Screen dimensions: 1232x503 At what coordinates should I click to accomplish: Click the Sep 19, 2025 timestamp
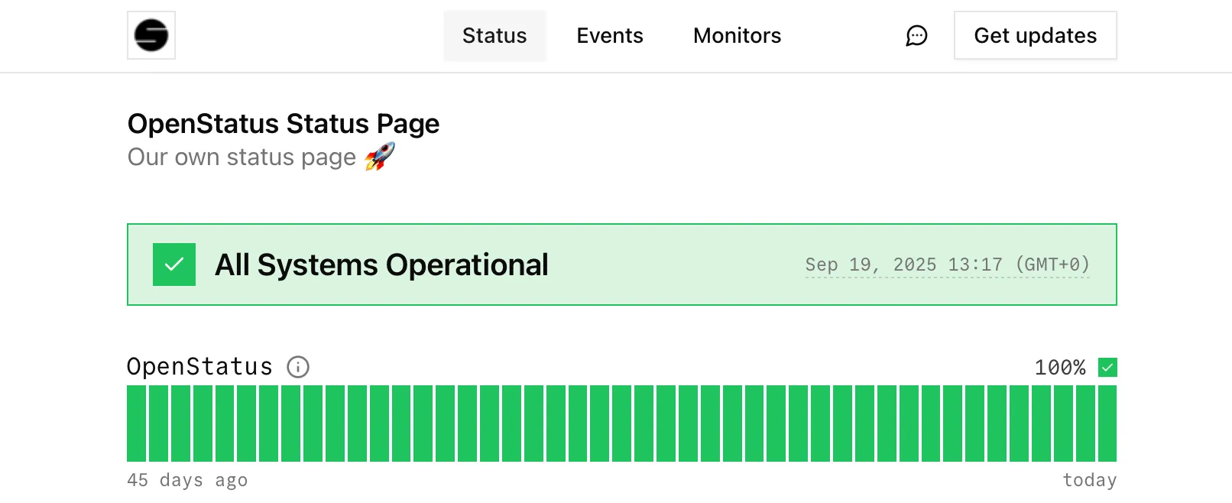pos(947,264)
